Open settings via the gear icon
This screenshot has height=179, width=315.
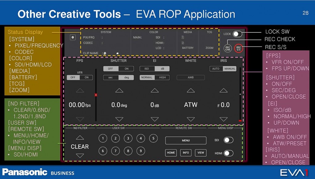click(73, 37)
